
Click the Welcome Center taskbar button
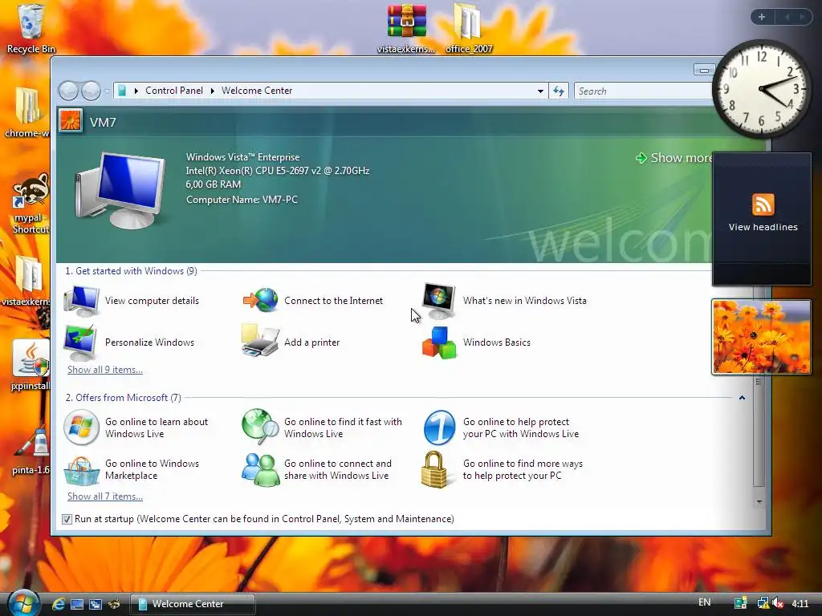click(193, 604)
